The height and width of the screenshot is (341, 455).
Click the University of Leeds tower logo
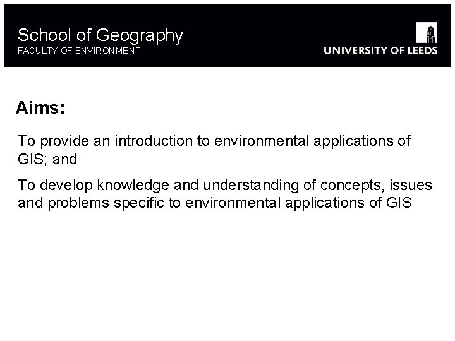click(x=427, y=32)
